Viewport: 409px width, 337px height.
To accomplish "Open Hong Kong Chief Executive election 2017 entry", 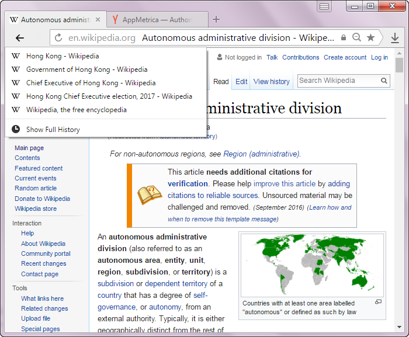I will pyautogui.click(x=106, y=96).
